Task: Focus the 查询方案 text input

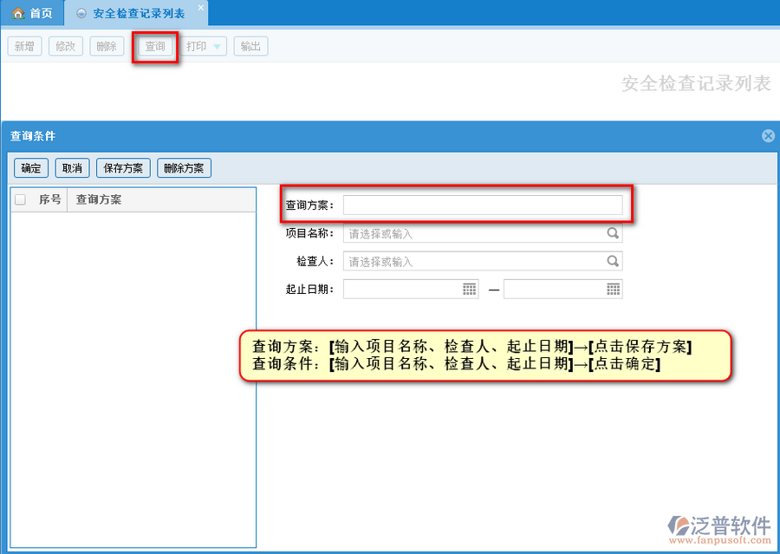Action: coord(483,205)
